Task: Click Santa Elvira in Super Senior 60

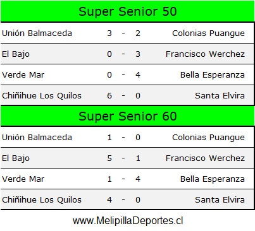Action: click(x=220, y=199)
